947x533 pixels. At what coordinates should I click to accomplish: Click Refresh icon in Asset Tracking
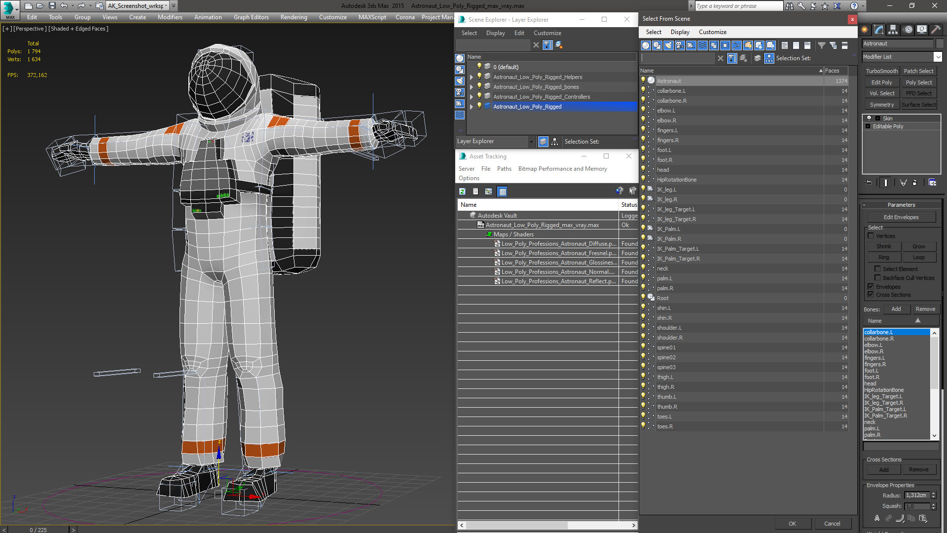[x=462, y=191]
